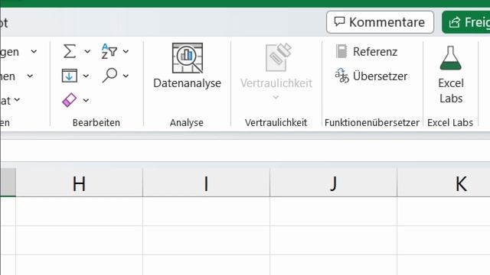Click the Clear eraser icon
Viewport: 490px width, 275px height.
click(x=70, y=100)
